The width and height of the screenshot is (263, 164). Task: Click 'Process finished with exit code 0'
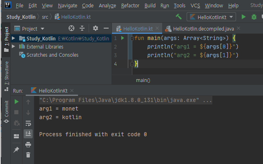click(x=93, y=134)
